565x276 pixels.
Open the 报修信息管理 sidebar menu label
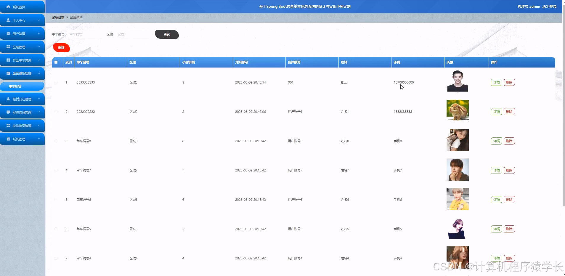point(22,113)
